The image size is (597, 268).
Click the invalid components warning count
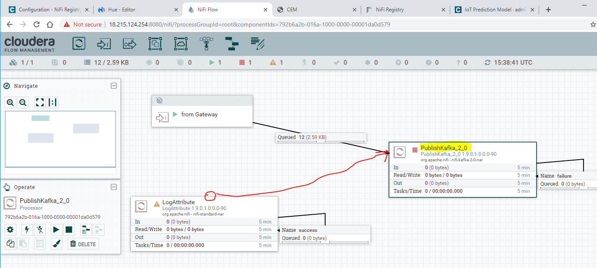click(276, 63)
